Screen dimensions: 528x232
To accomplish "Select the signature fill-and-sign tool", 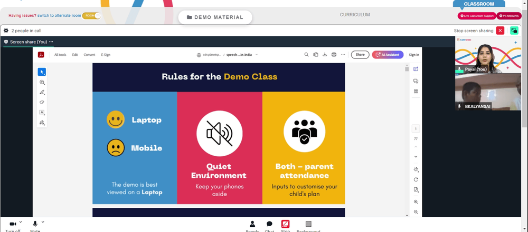I will (42, 123).
